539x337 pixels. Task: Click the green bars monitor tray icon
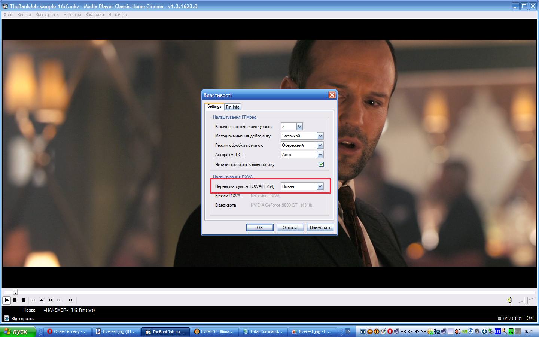point(511,331)
